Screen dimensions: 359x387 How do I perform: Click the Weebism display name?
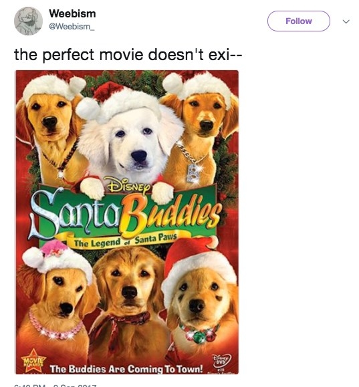[72, 13]
